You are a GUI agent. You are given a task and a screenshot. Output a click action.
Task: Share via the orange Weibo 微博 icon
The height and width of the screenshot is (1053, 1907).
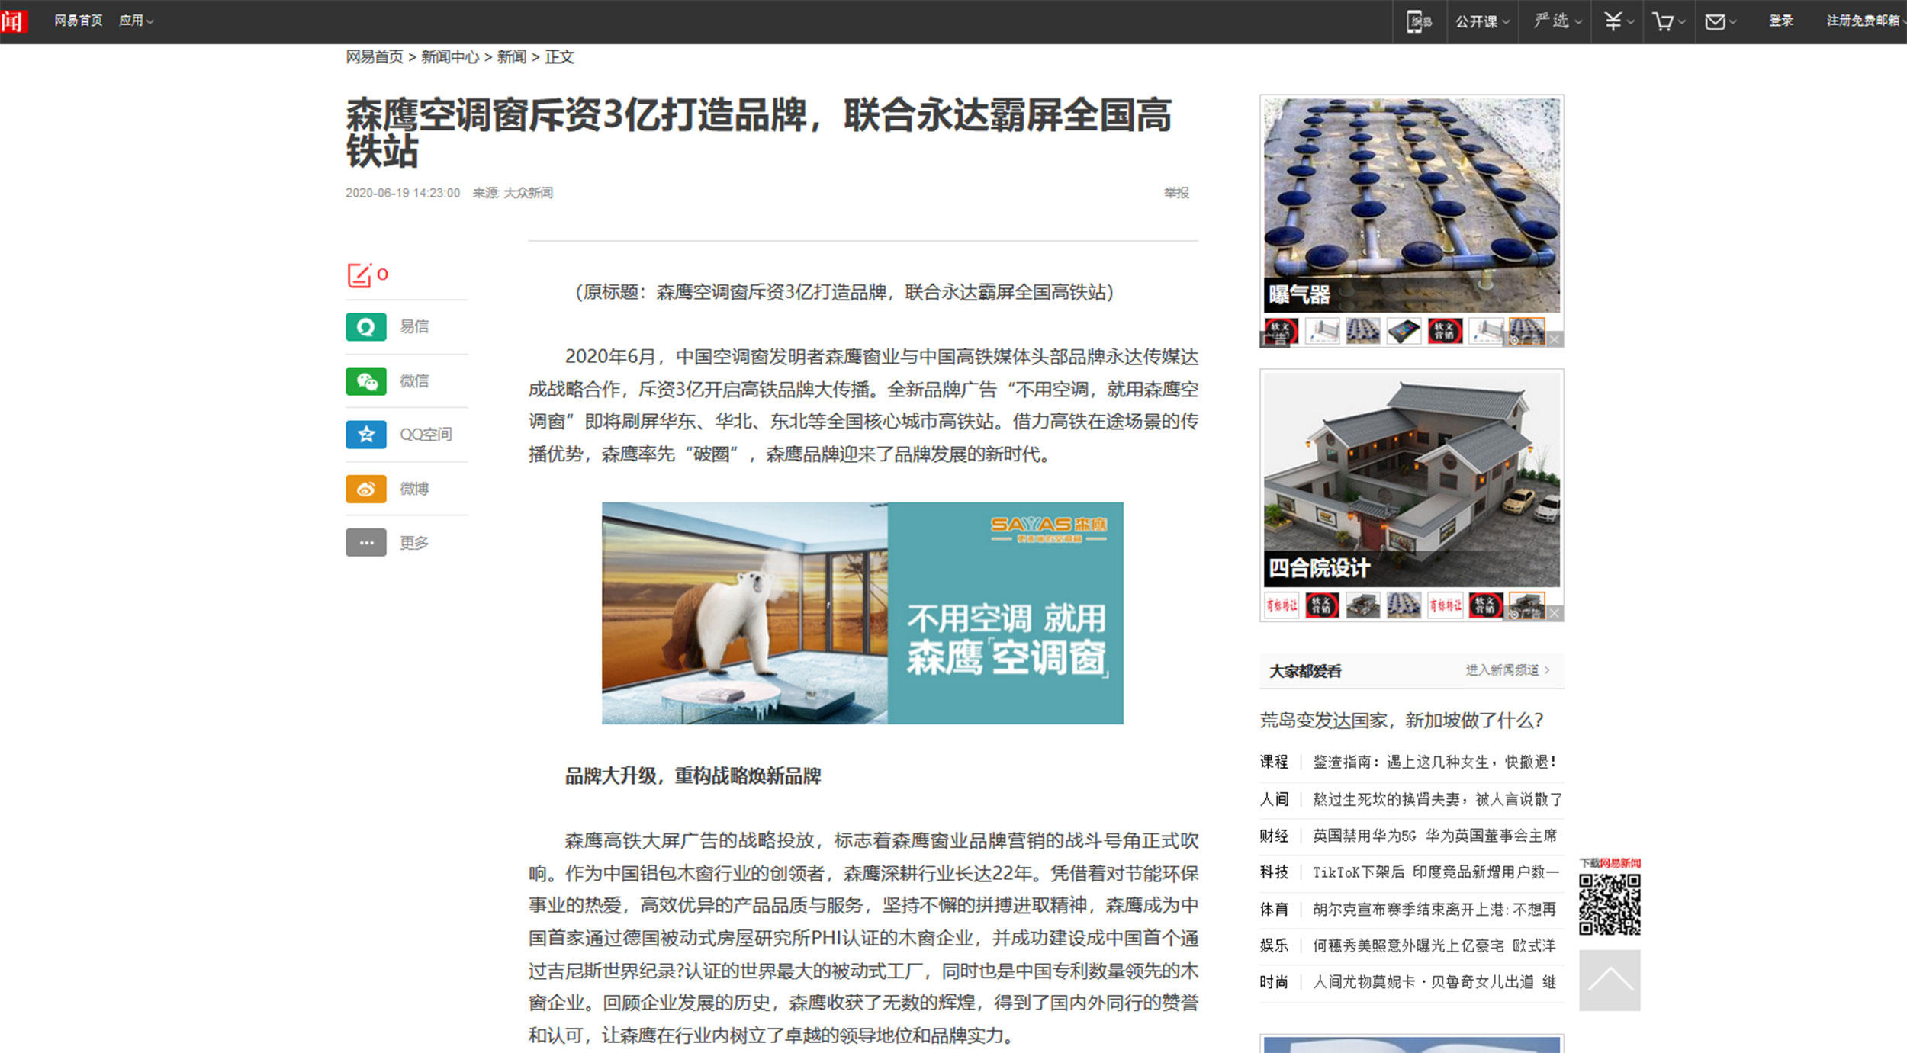tap(366, 489)
